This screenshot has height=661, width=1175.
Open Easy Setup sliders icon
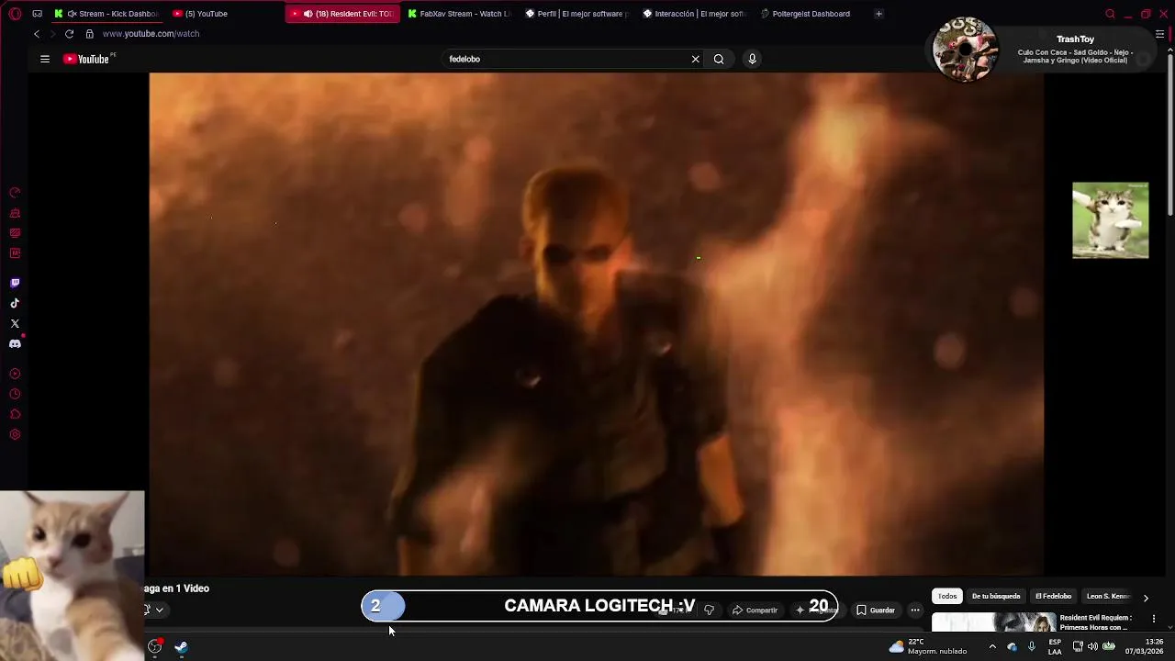coord(1159,34)
